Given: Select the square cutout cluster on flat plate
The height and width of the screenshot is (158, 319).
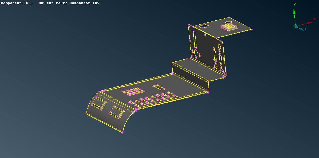Looking at the screenshot, I should 133,91.
